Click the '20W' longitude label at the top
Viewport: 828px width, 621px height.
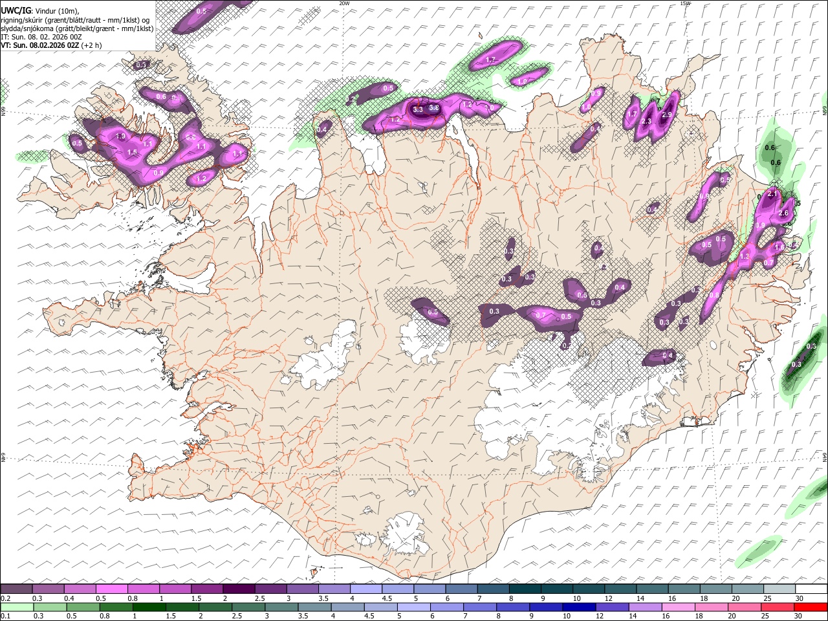[x=345, y=3]
